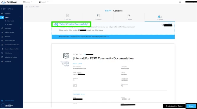Go to step 1 Basic Info icon
Viewport: 197px width, 109px height.
pyautogui.click(x=67, y=15)
